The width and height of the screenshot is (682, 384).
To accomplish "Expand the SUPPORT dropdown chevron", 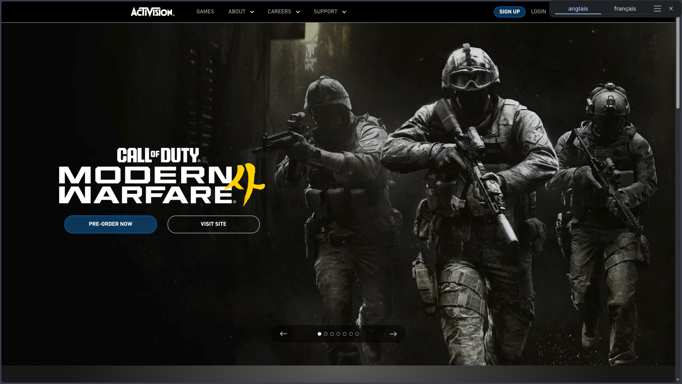I will click(x=344, y=12).
